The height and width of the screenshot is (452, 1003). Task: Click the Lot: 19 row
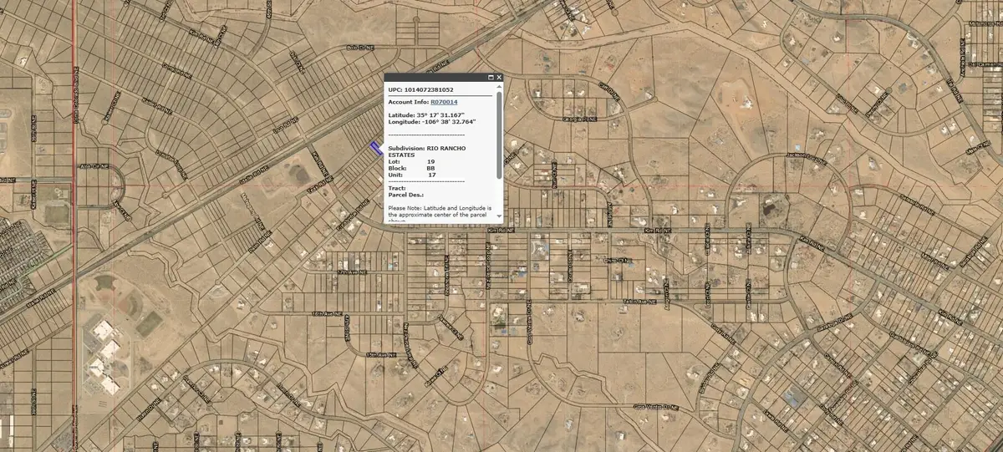pyautogui.click(x=412, y=161)
